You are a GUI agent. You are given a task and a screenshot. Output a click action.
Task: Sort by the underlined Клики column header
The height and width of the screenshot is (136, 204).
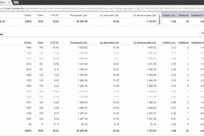[x=40, y=42]
